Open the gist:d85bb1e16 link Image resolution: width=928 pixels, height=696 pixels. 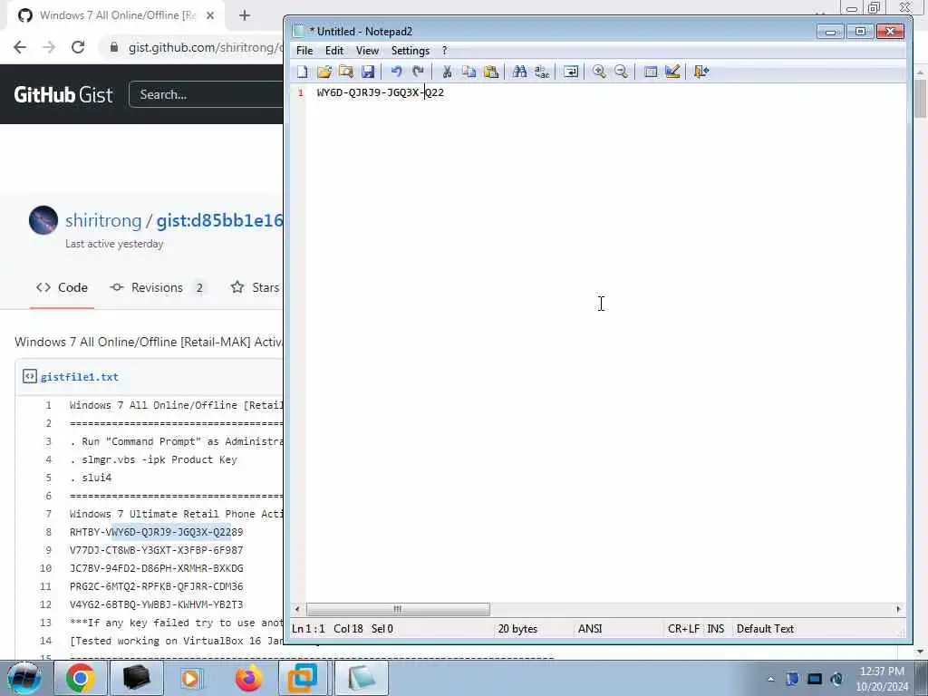pyautogui.click(x=219, y=220)
